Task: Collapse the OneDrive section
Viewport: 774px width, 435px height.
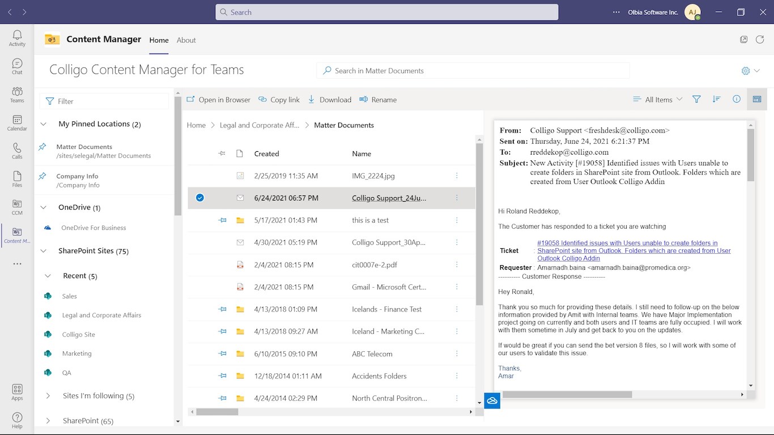Action: 44,208
